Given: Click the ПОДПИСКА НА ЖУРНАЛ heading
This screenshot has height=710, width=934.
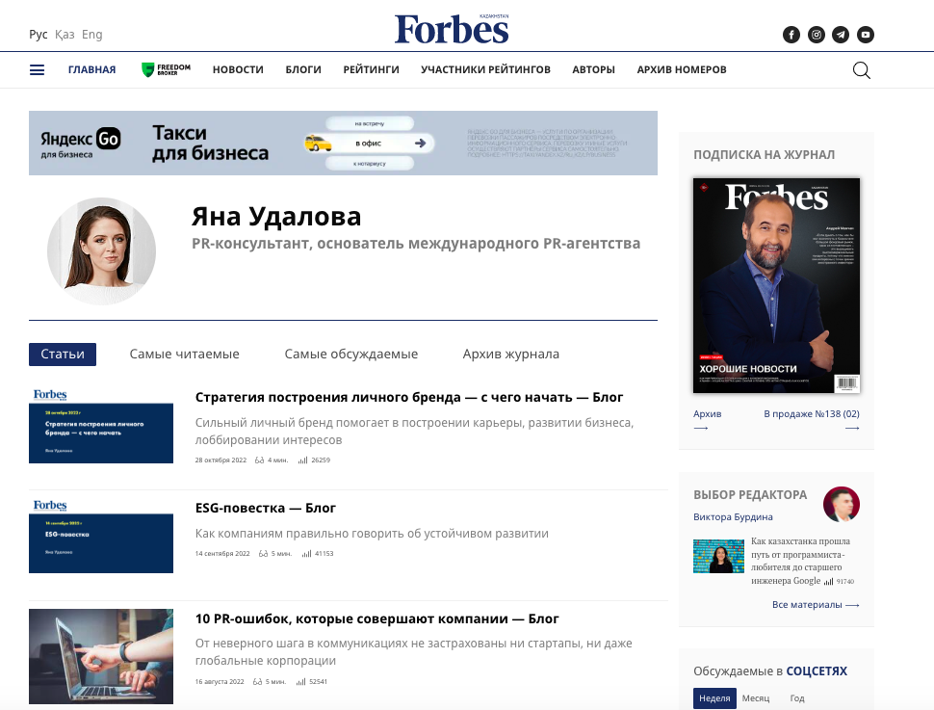Looking at the screenshot, I should (765, 154).
